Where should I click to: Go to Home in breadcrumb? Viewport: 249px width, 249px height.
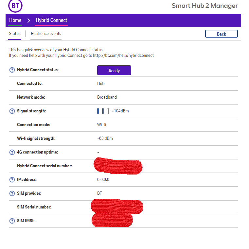coord(15,20)
